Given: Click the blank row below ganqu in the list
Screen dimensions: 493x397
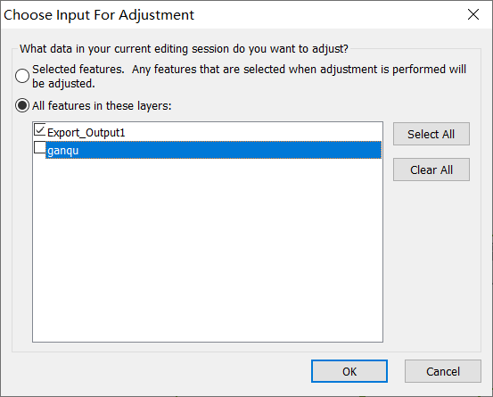Looking at the screenshot, I should [x=208, y=168].
